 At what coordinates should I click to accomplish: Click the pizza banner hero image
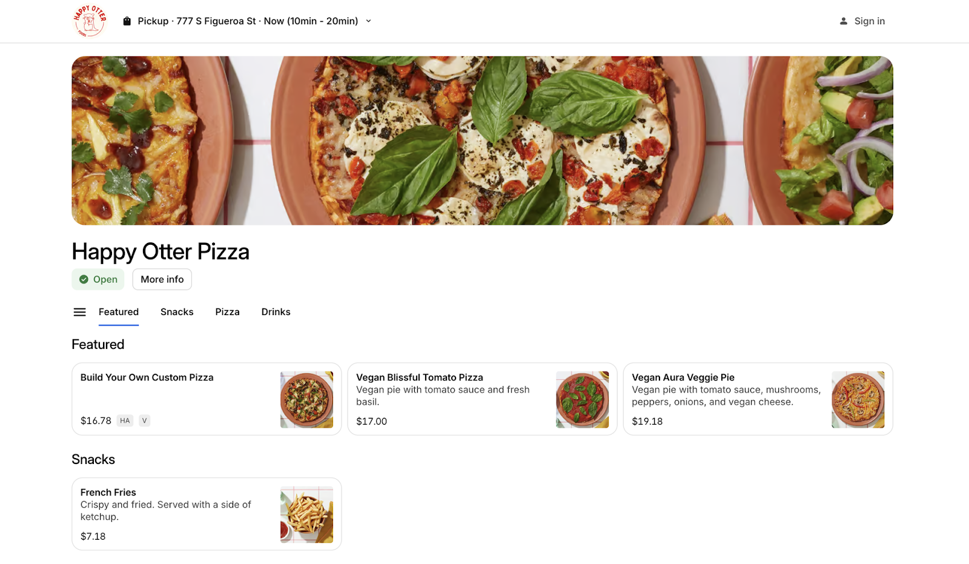pyautogui.click(x=482, y=141)
